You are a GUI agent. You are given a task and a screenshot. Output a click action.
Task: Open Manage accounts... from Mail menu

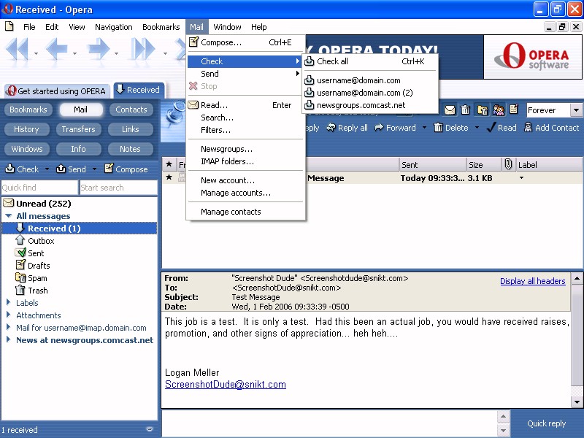tap(246, 193)
